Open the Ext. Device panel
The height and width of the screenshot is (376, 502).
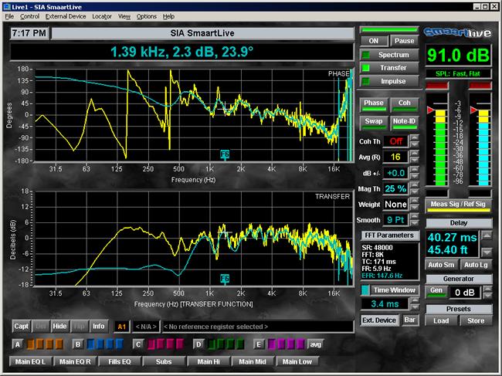point(379,320)
